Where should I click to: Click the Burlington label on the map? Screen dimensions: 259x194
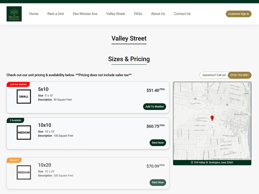coord(240,114)
